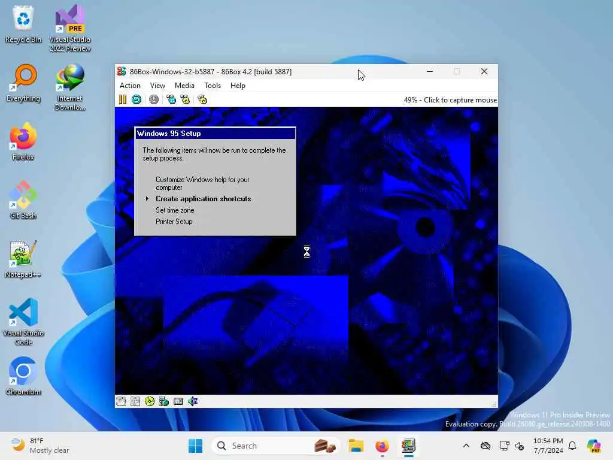
Task: Select the Internet Download Manager shortcut
Action: pyautogui.click(x=70, y=87)
